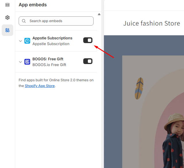Viewport: 184px width, 168px height.
Task: Expand the Appstle Subscriptions chevron
Action: tap(20, 41)
